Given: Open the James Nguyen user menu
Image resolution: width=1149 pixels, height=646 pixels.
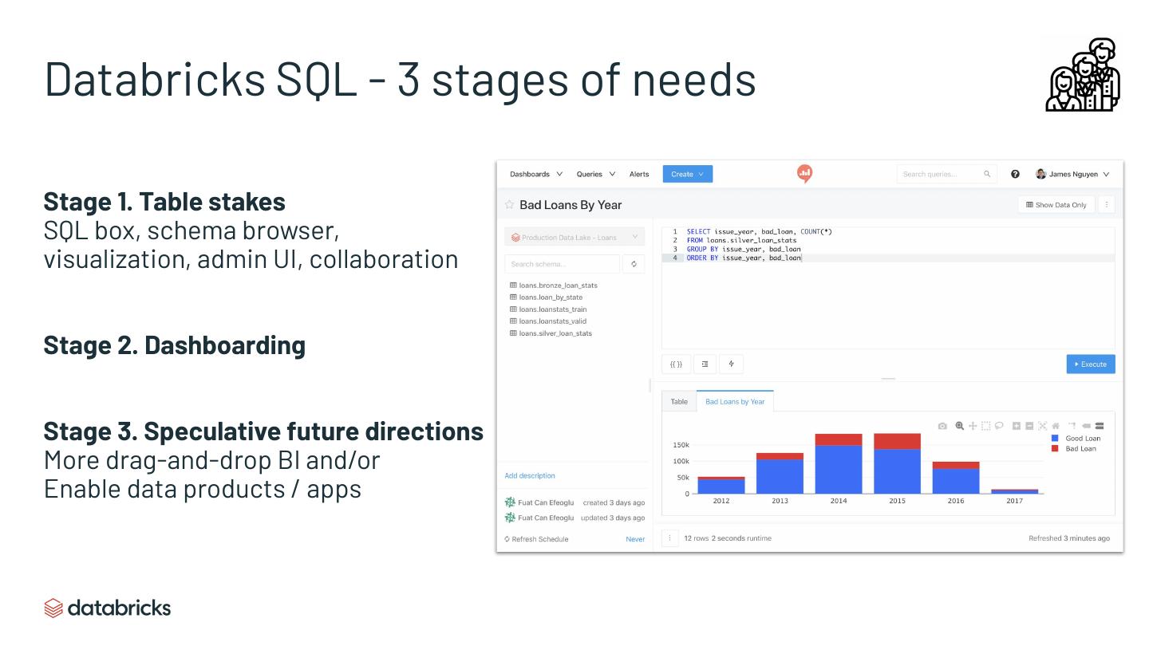Looking at the screenshot, I should 1072,174.
